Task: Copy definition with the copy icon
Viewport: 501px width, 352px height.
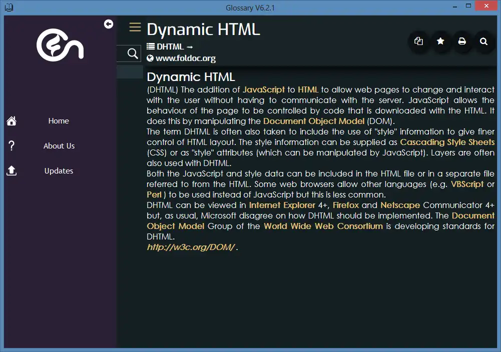Action: click(x=418, y=41)
